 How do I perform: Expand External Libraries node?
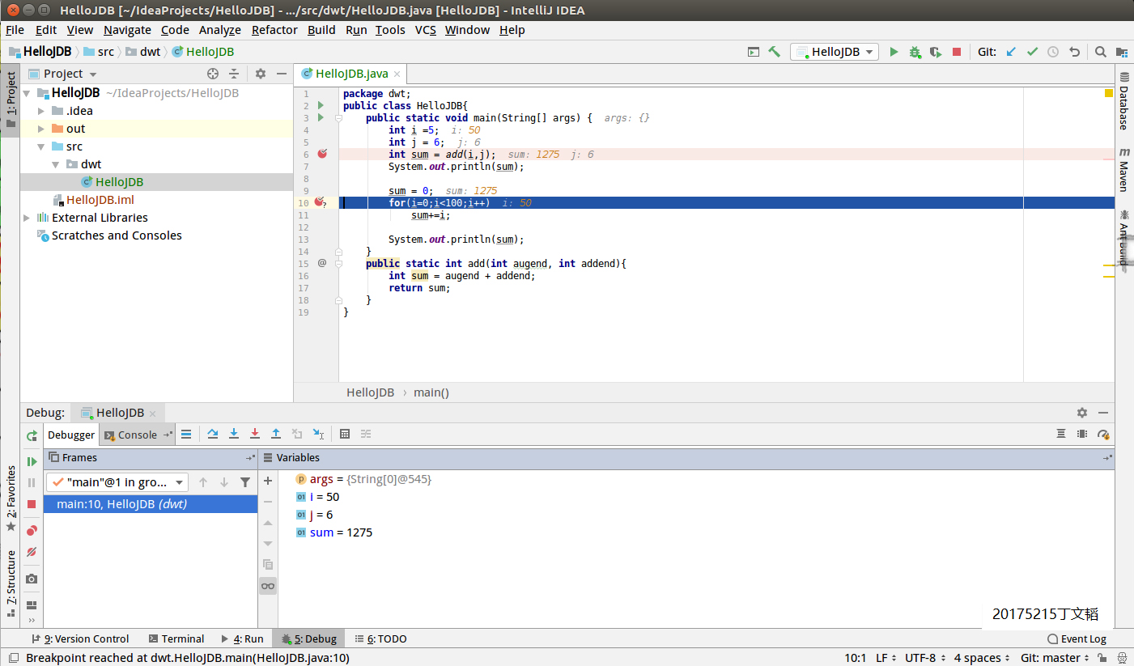pyautogui.click(x=27, y=218)
